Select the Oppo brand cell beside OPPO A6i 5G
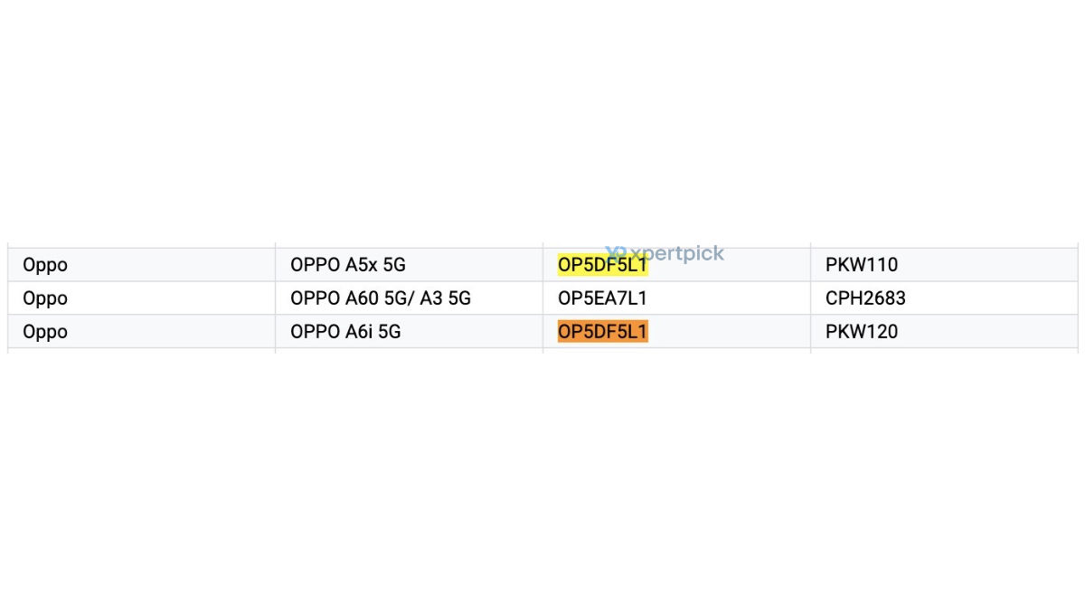The height and width of the screenshot is (615, 1085). (141, 332)
